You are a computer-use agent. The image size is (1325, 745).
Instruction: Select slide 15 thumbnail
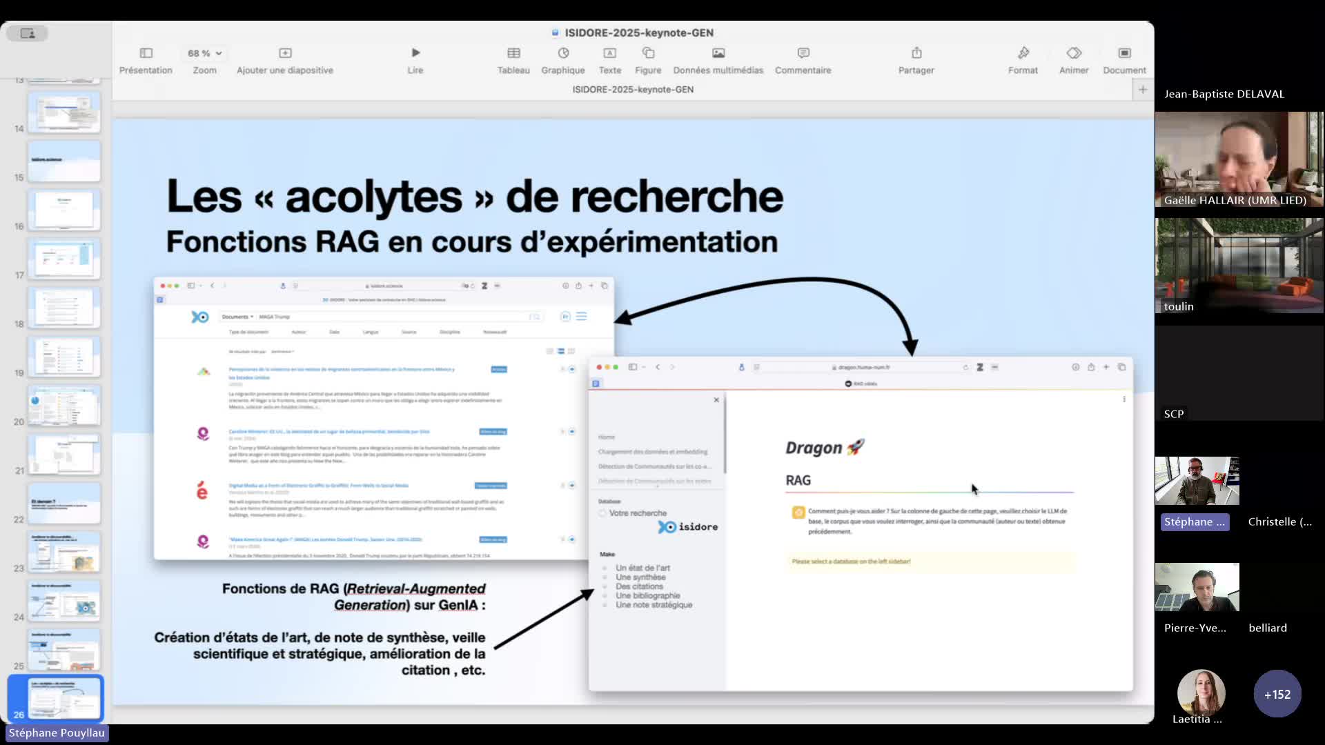coord(64,161)
